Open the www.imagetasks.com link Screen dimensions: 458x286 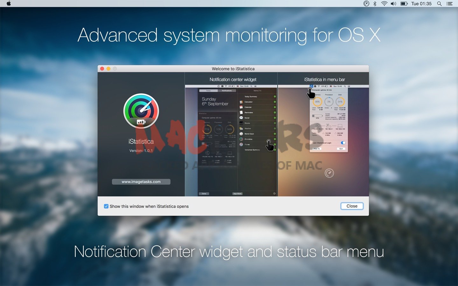141,182
